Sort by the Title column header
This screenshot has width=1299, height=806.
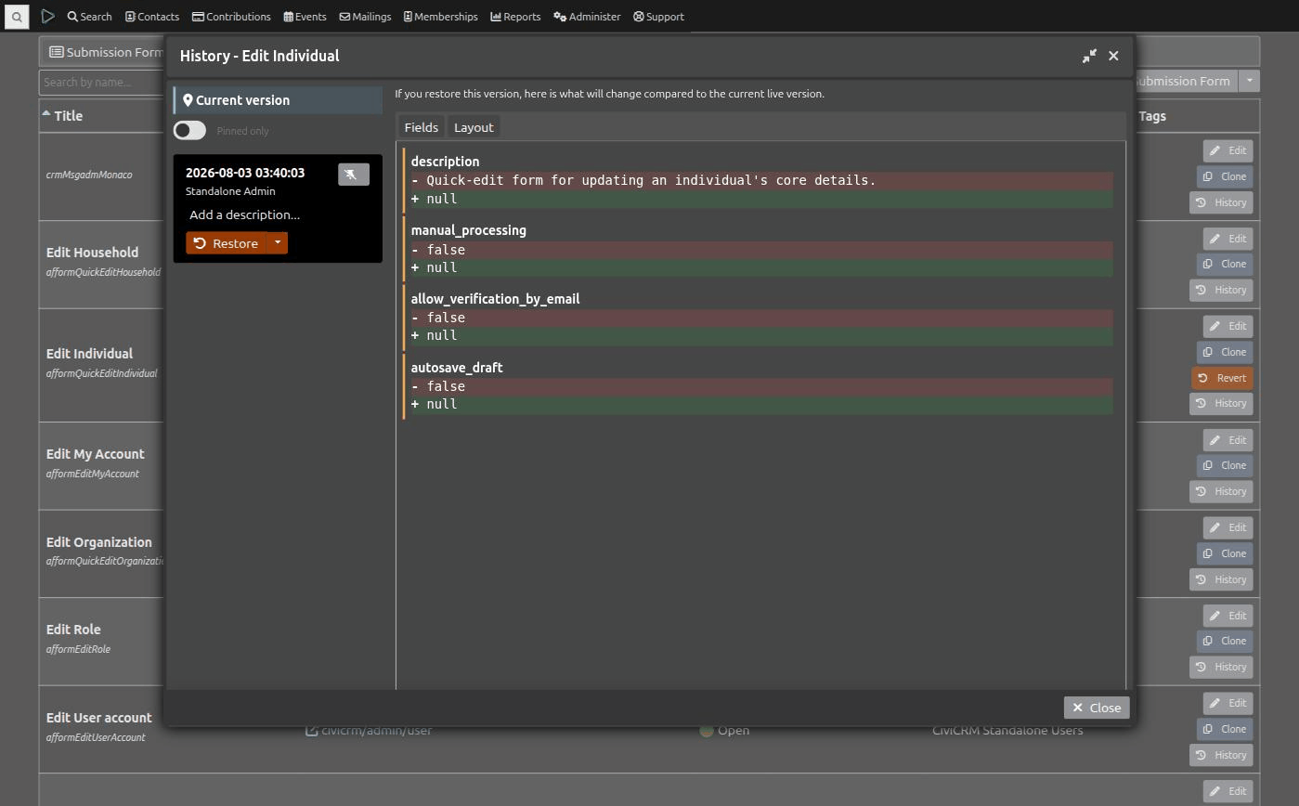pyautogui.click(x=68, y=116)
